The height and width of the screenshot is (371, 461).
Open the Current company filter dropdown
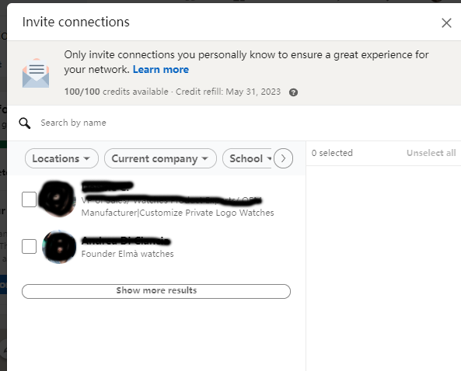[x=160, y=158]
